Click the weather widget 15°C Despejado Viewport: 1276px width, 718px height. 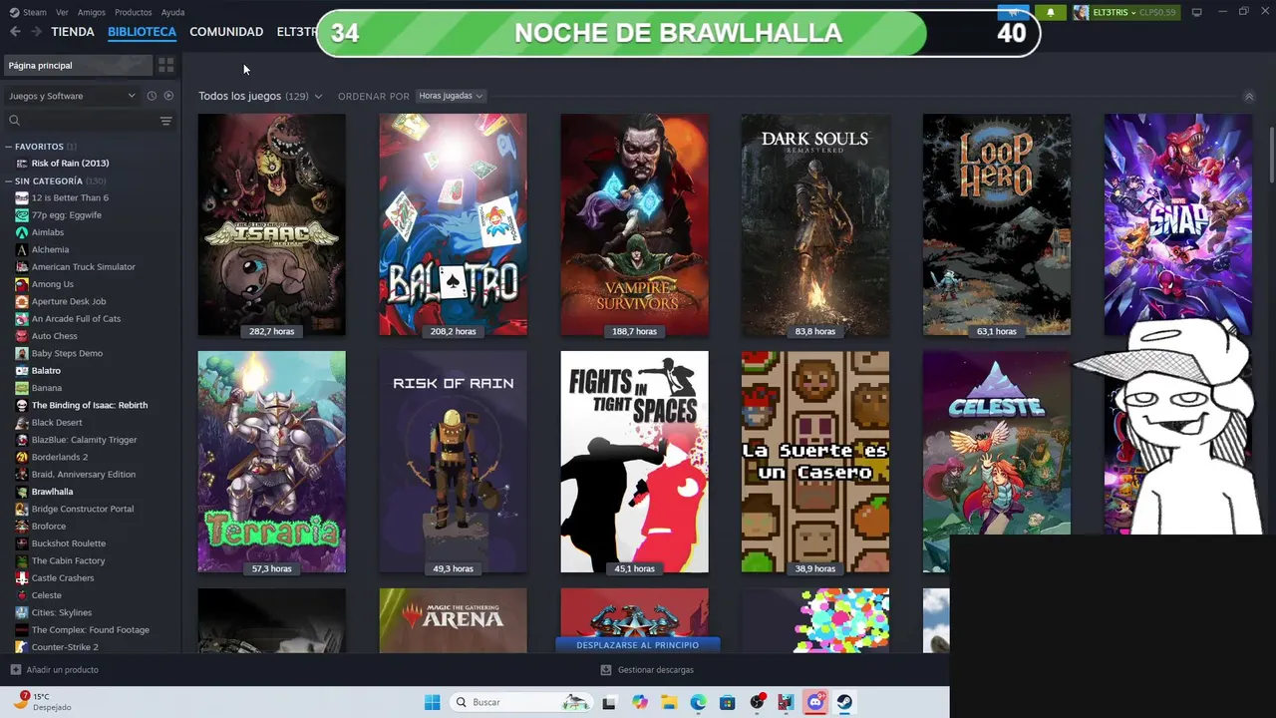(x=42, y=702)
